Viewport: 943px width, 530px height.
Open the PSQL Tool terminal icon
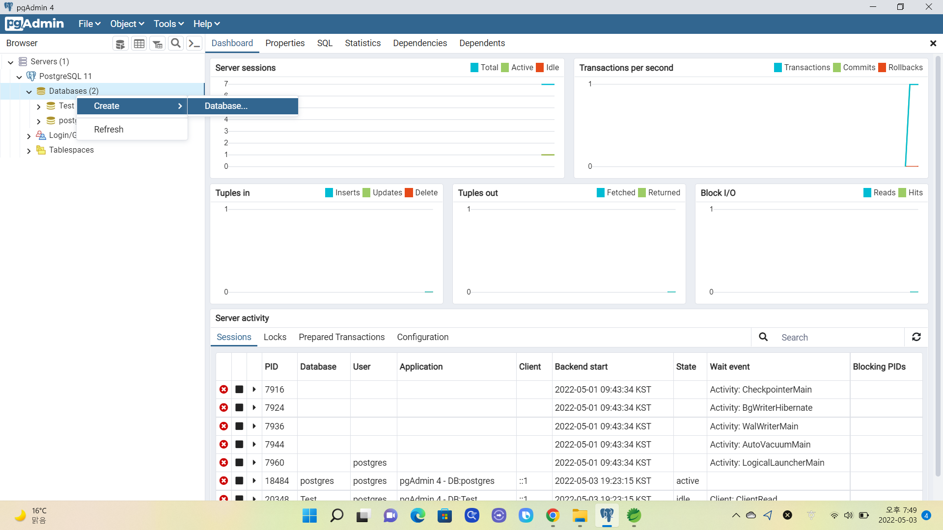click(x=194, y=43)
